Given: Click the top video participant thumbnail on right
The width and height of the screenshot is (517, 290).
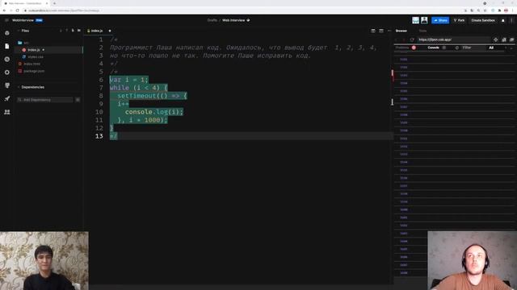Looking at the screenshot, I should [473, 260].
